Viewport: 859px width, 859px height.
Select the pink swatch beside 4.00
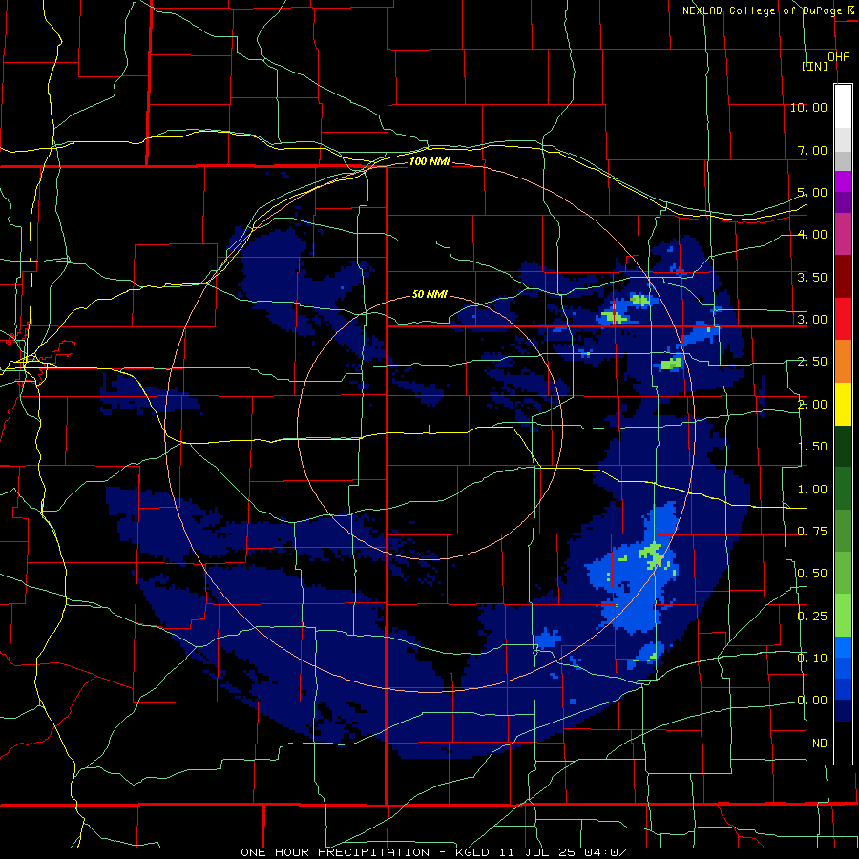[x=843, y=234]
